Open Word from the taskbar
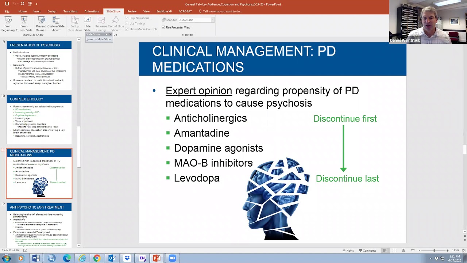This screenshot has height=263, width=467. click(x=36, y=258)
